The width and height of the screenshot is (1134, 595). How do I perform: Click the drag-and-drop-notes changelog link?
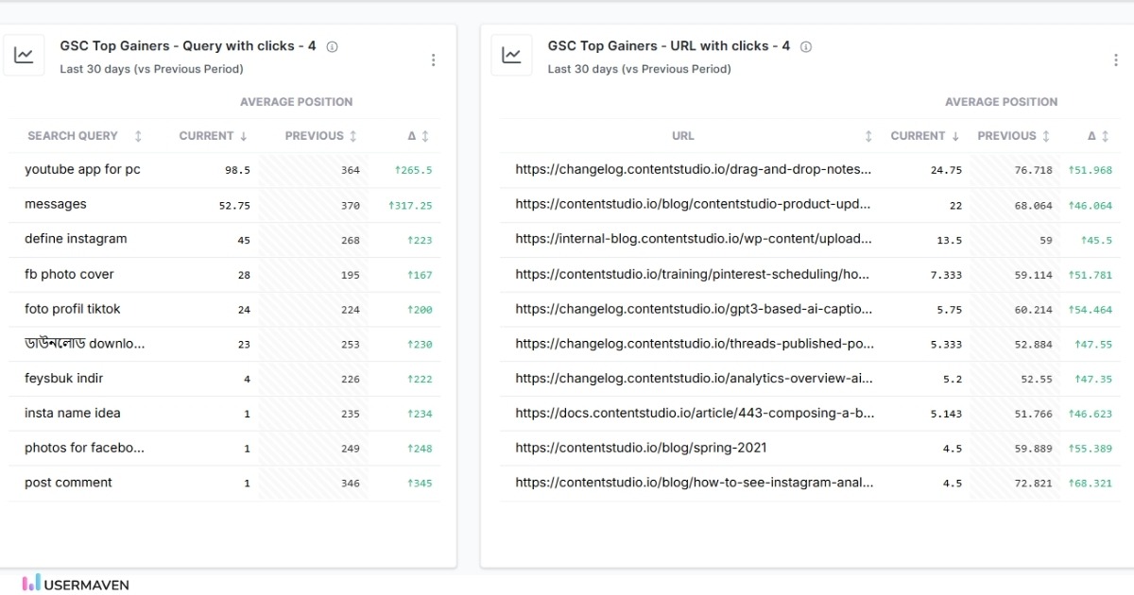695,169
